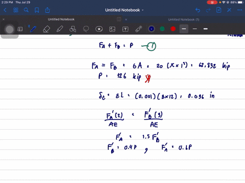Select the Eraser tool
The height and width of the screenshot is (183, 245).
[46, 29]
